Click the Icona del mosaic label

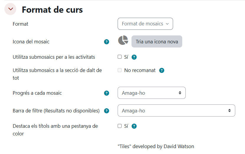point(31,42)
